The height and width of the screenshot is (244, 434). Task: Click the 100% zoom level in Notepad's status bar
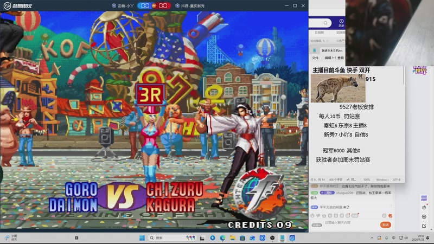pos(367,179)
